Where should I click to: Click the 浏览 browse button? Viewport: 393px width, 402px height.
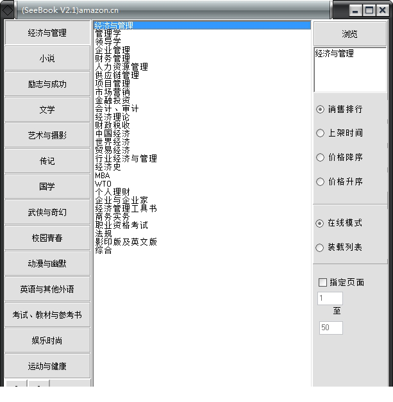(350, 34)
